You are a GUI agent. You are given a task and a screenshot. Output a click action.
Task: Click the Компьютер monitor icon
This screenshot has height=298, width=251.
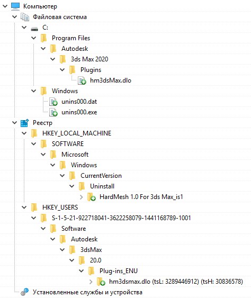15,6
